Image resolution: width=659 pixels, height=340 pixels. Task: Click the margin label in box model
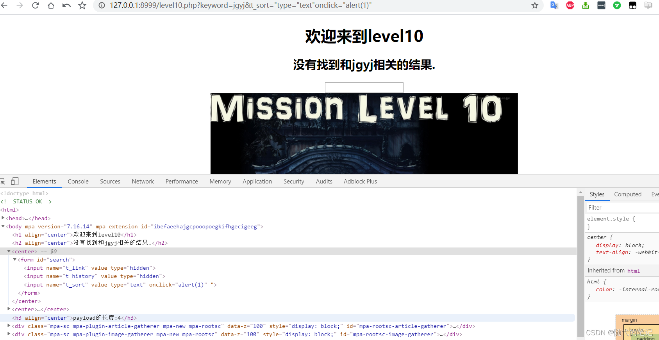point(629,320)
